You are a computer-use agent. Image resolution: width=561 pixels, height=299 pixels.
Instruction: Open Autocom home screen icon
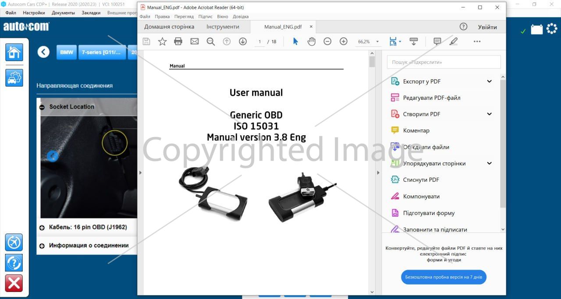point(14,52)
